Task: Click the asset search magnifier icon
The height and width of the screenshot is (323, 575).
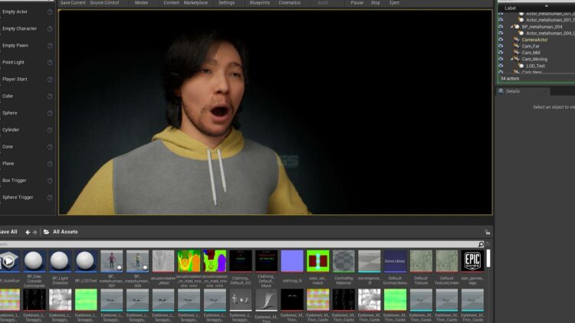Action: [481, 244]
